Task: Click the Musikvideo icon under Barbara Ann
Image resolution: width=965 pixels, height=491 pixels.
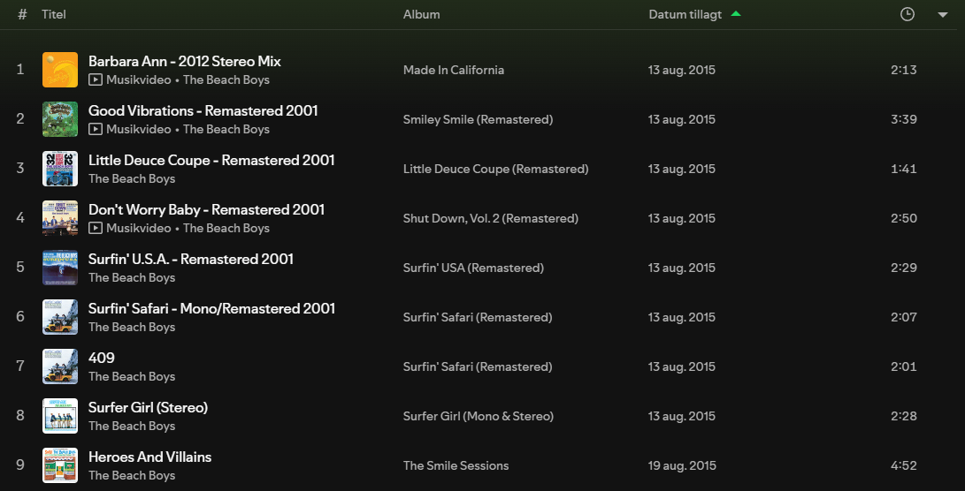Action: coord(95,79)
